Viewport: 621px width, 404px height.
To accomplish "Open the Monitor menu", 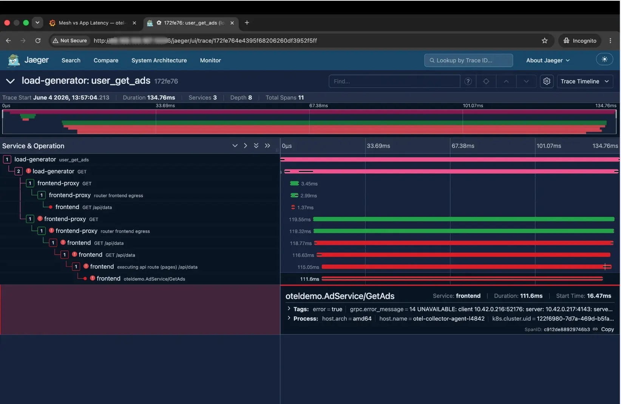I will click(x=210, y=60).
